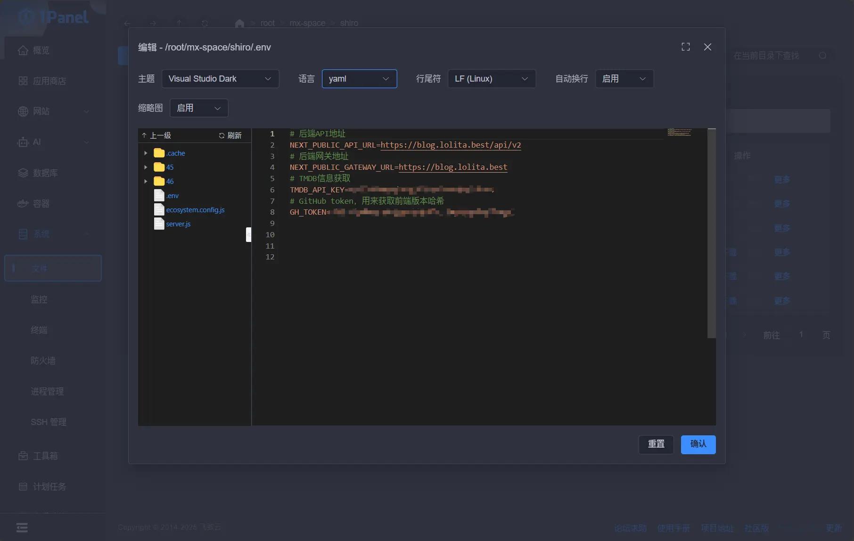
Task: Place cursor on the GH_TOKEN line
Action: click(402, 212)
